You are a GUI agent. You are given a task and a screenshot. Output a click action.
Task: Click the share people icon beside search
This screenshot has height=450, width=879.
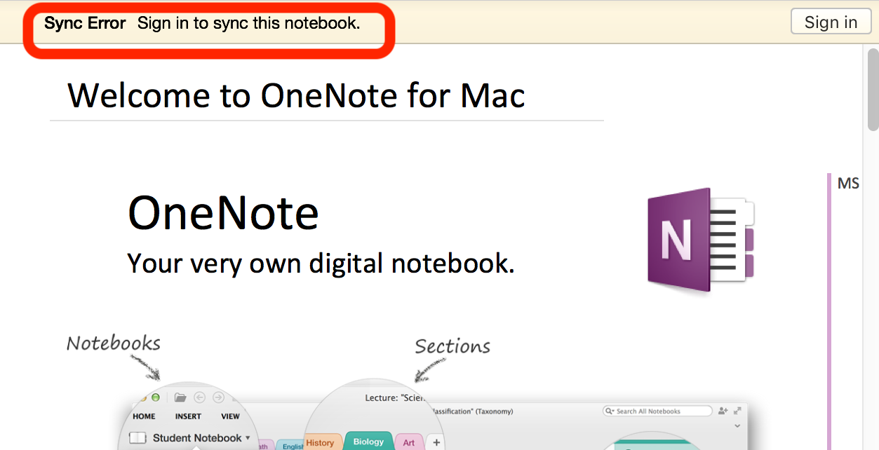point(723,411)
